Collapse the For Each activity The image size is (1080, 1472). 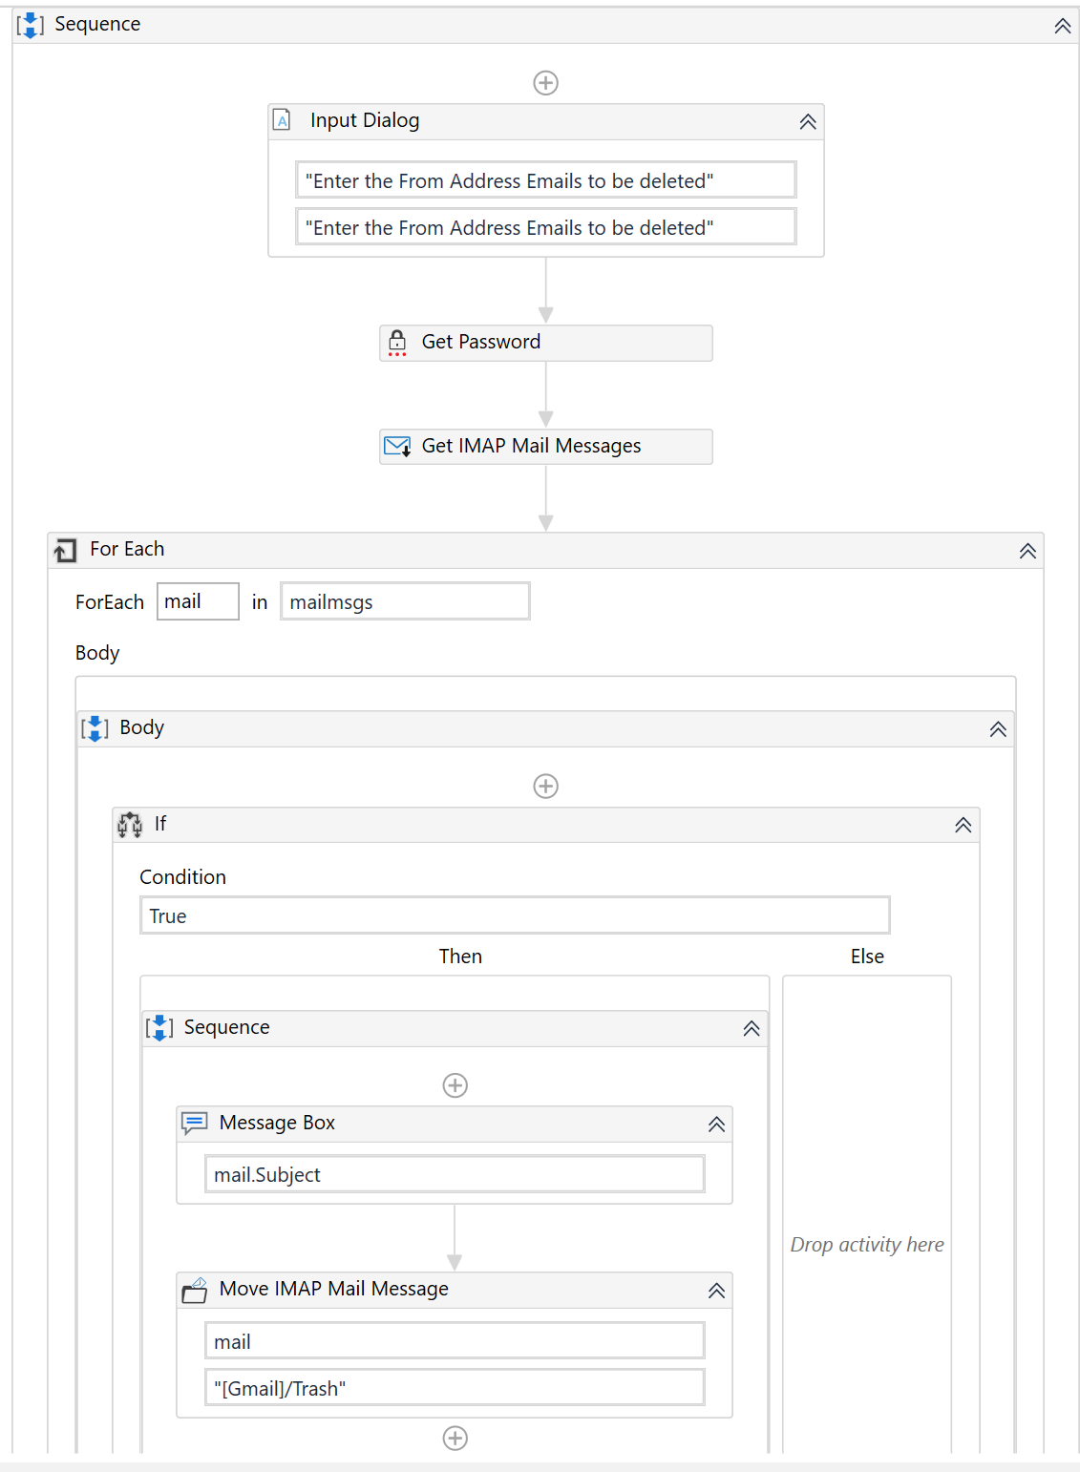[1027, 551]
